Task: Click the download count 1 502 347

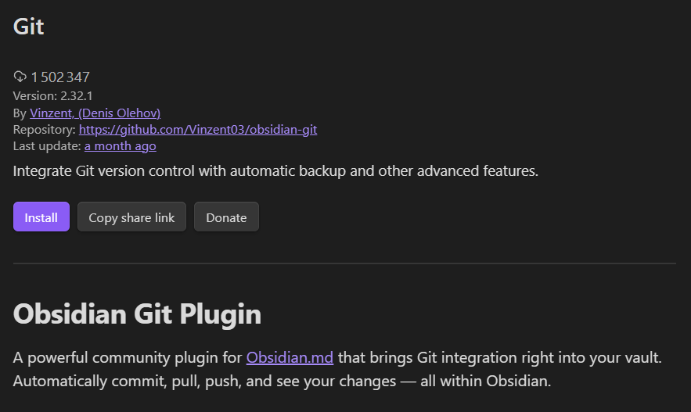Action: 61,77
